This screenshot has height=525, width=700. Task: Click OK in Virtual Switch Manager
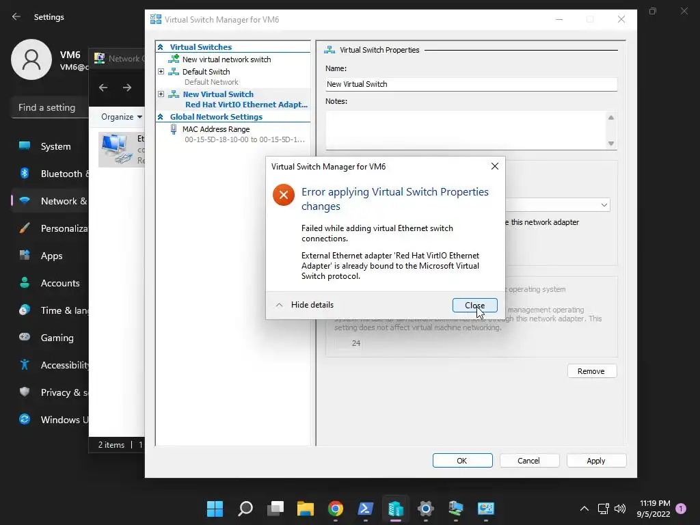[463, 460]
